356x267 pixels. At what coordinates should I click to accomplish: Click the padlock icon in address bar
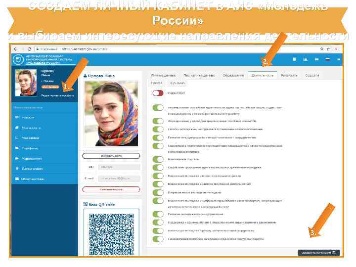pos(38,49)
